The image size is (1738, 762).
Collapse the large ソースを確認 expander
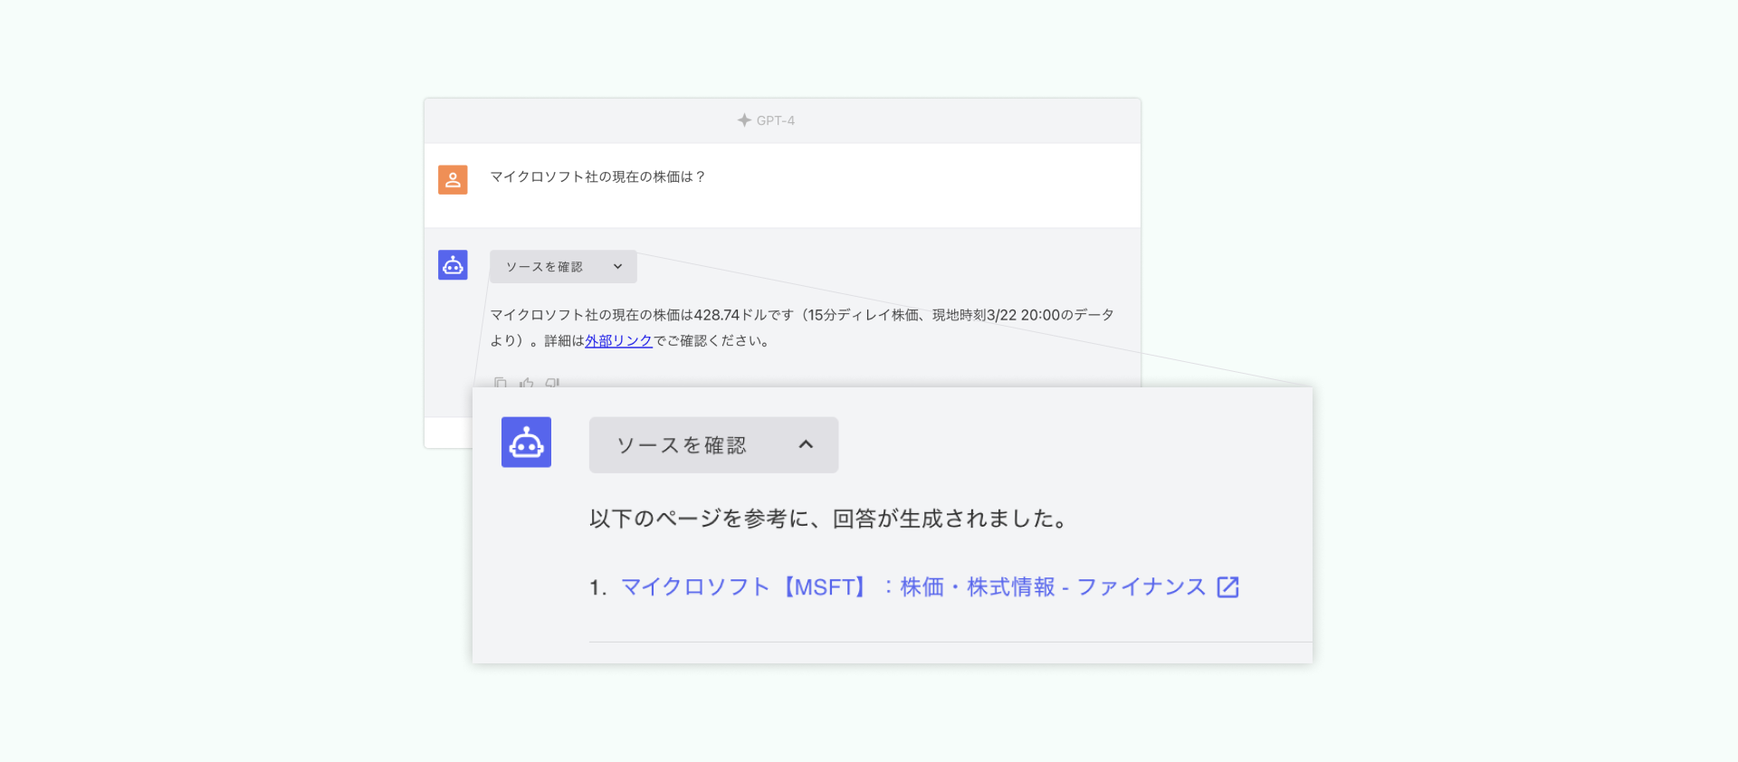point(713,444)
